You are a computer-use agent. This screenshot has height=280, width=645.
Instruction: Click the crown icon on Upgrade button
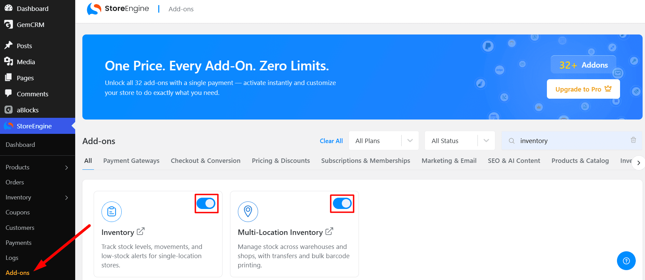[608, 89]
